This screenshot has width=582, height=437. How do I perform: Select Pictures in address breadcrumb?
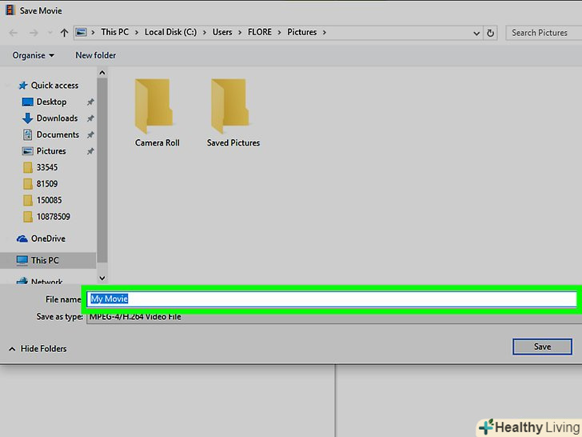point(301,32)
